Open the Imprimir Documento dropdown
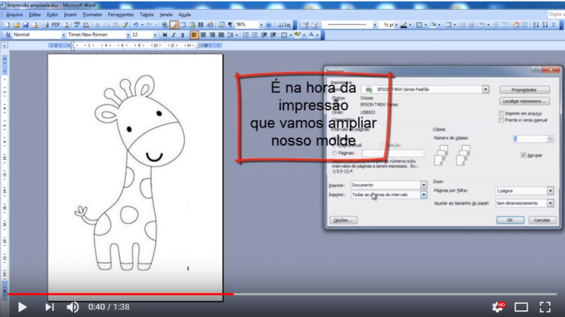Viewport: 565px width, 317px height. [423, 185]
